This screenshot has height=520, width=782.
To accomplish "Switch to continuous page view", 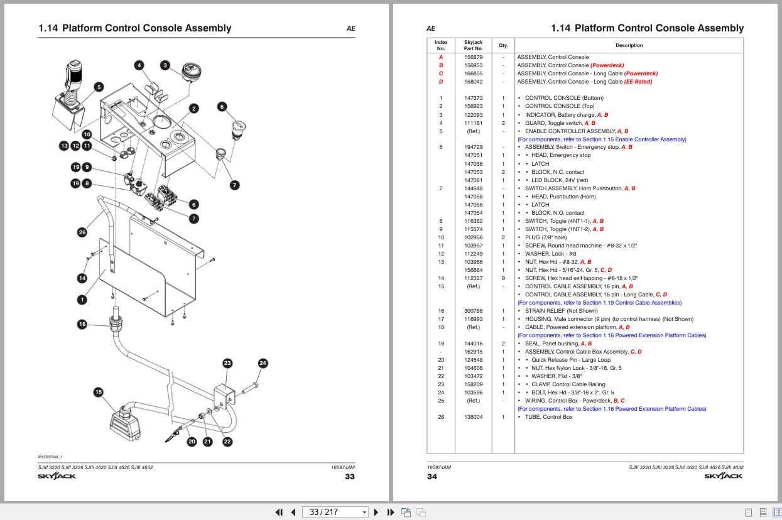I will 763,512.
